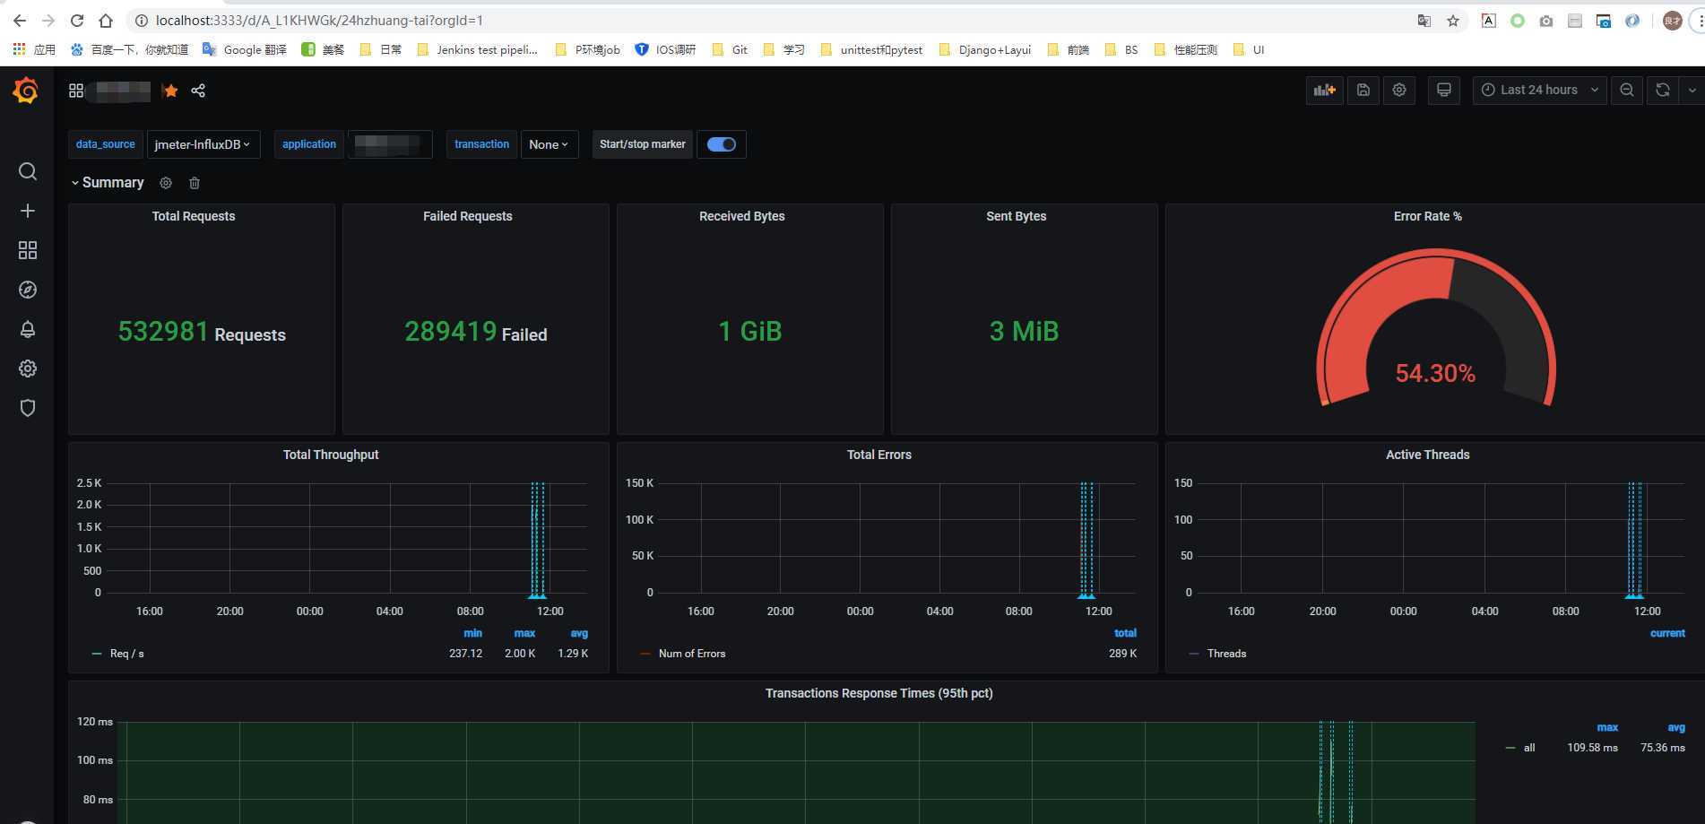Click Num of Errors legend color line

click(x=645, y=654)
